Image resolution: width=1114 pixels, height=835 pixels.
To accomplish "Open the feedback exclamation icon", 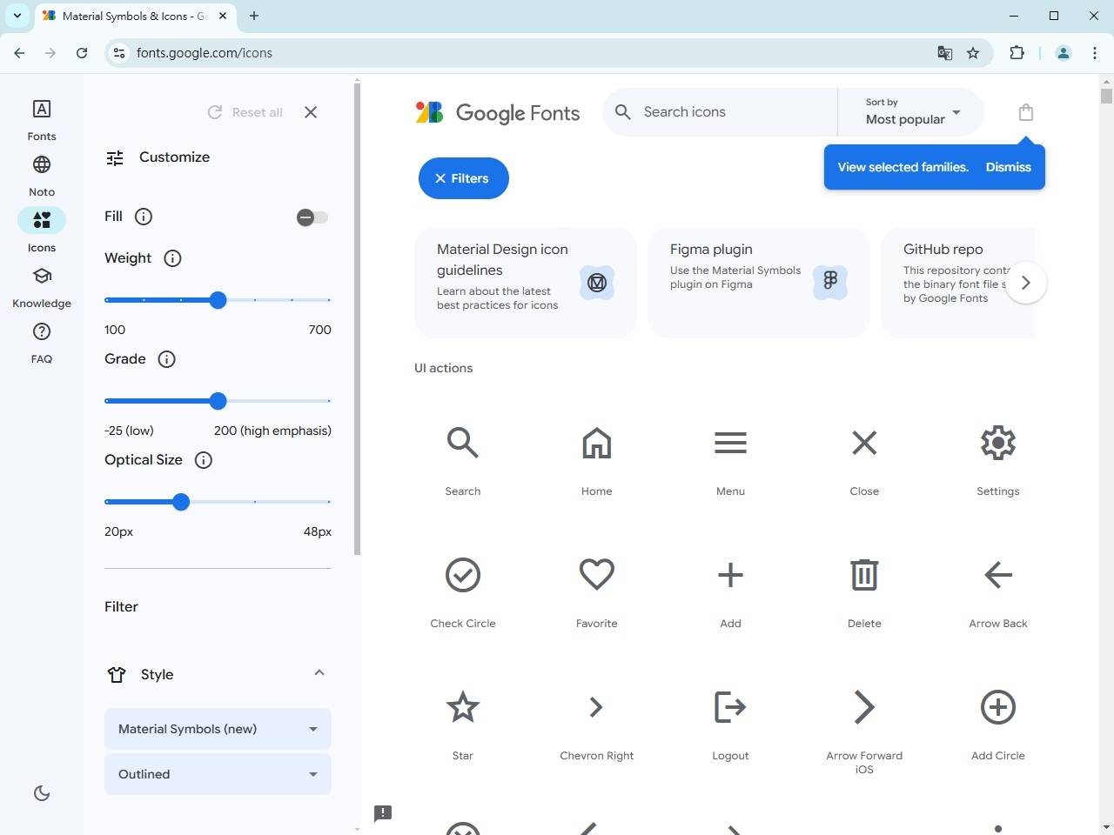I will 383,813.
